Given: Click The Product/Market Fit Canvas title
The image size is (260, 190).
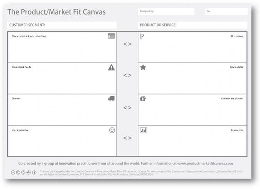Looking at the screenshot, I should [57, 12].
